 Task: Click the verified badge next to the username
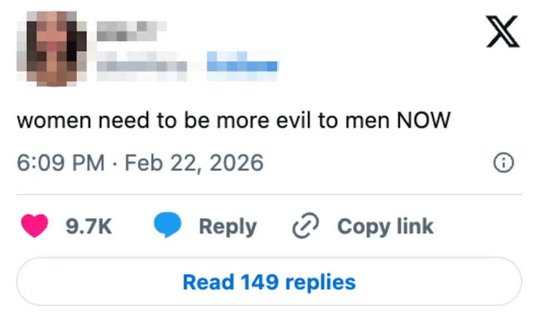point(243,65)
